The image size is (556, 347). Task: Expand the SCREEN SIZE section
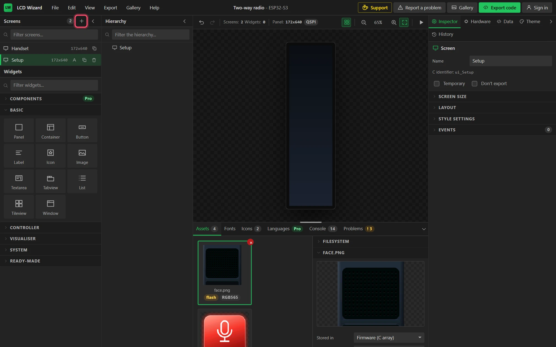tap(492, 97)
